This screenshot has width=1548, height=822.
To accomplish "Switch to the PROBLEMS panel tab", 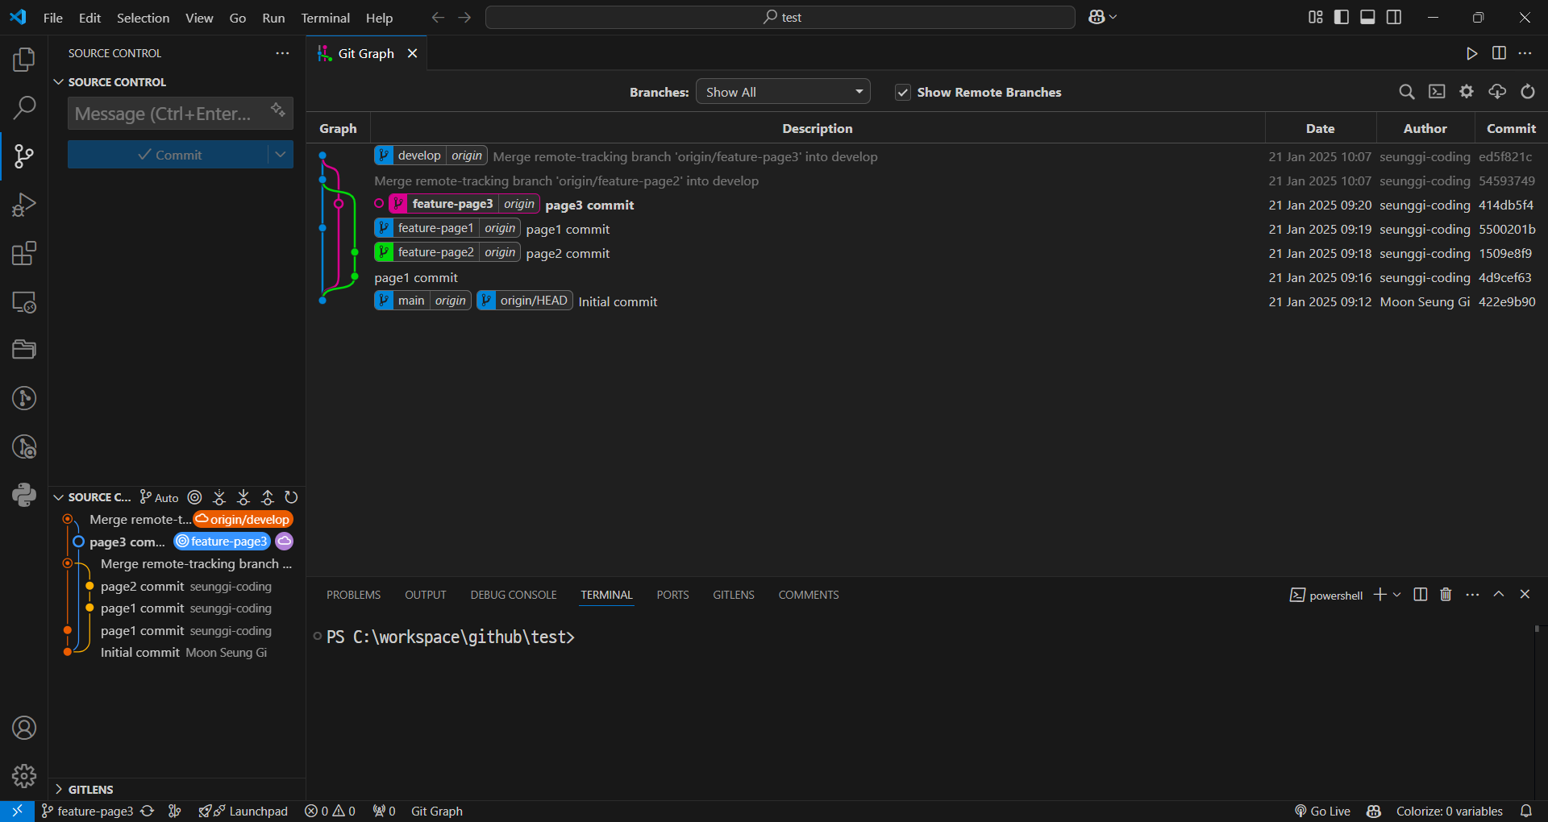I will point(353,595).
